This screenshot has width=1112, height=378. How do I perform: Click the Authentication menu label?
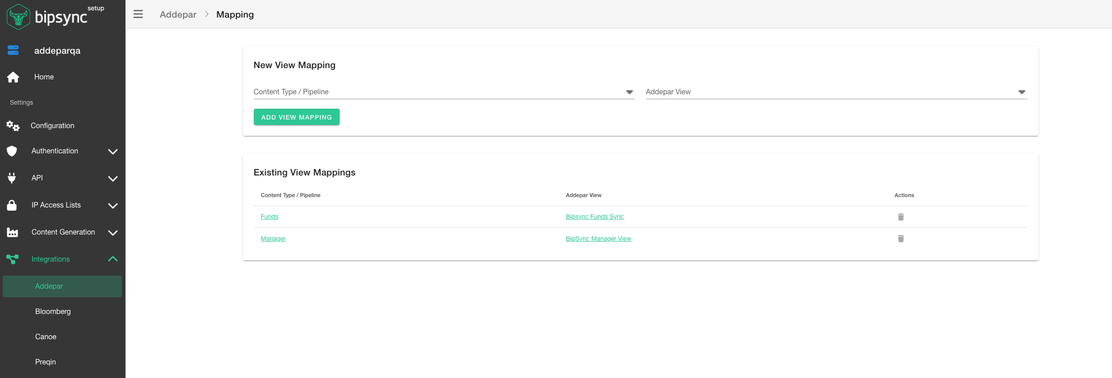[55, 151]
